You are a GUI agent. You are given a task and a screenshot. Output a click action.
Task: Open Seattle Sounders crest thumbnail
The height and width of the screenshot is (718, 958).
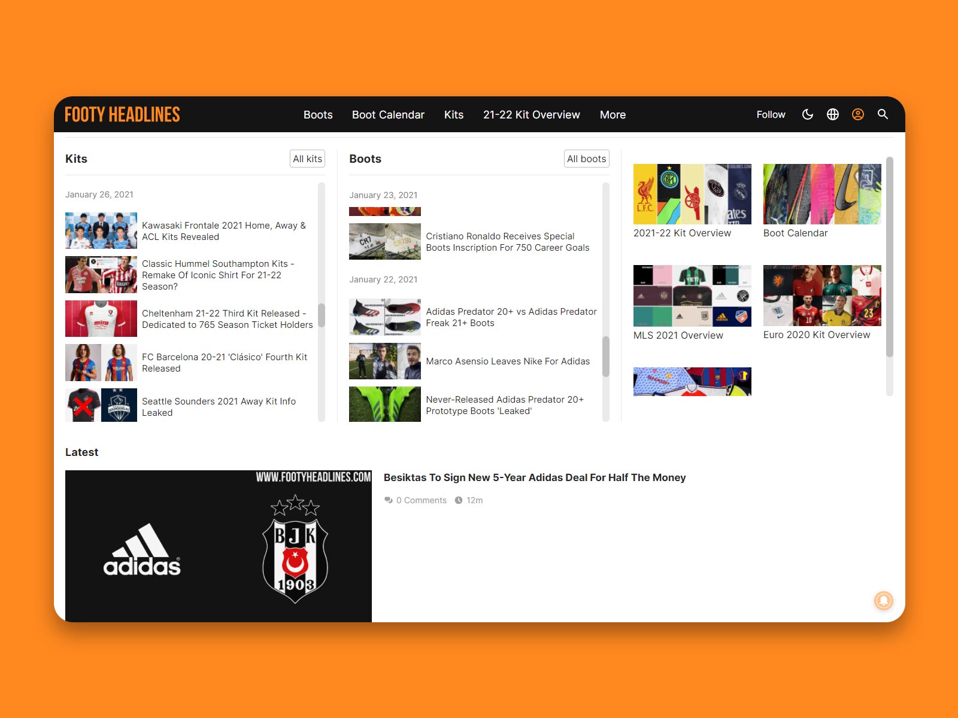coord(101,405)
